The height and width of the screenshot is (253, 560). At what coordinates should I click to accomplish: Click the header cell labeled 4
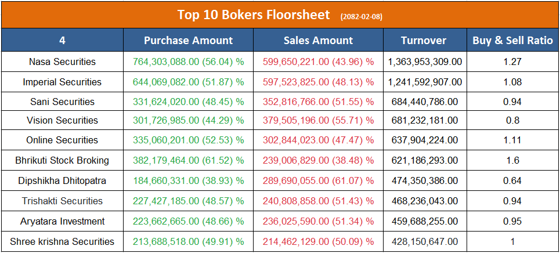[x=62, y=41]
